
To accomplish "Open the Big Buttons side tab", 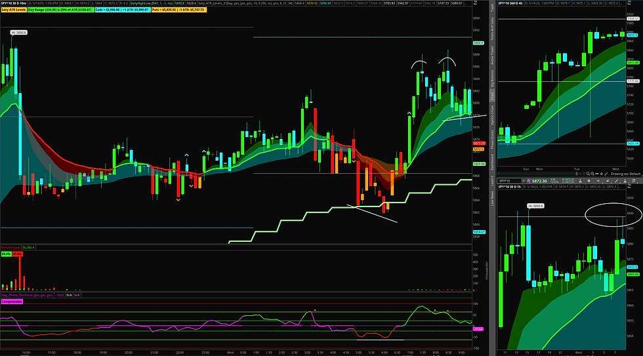I will [492, 77].
